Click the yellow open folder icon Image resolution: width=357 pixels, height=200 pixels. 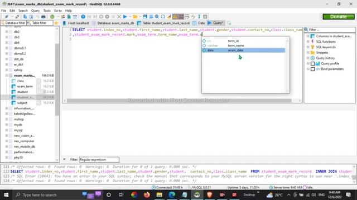point(135,17)
